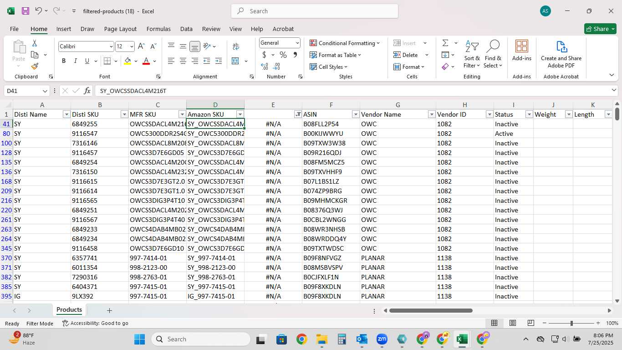
Task: Click the AutoSum sigma icon
Action: [x=445, y=43]
